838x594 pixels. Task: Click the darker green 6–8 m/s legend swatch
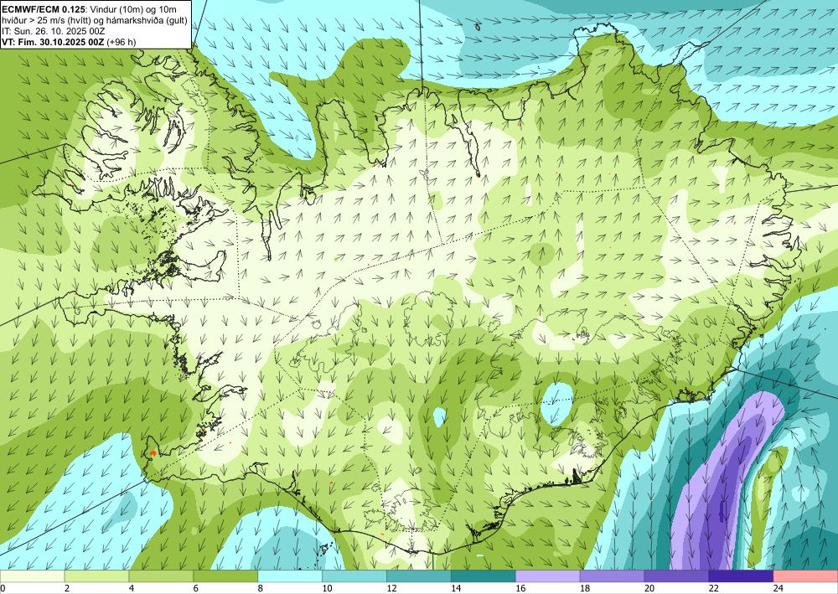point(225,576)
